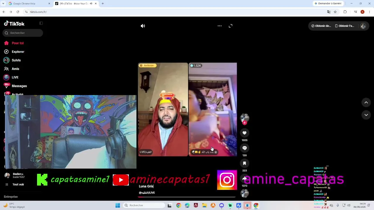Image resolution: width=374 pixels, height=210 pixels.
Task: Click the 1.52K viewer count badge
Action: click(x=196, y=66)
